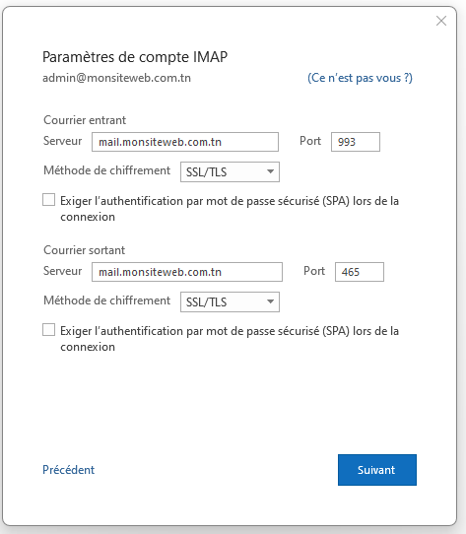Click the outgoing Méthode de chiffrement label
Screen dimensions: 466x534
pyautogui.click(x=107, y=300)
